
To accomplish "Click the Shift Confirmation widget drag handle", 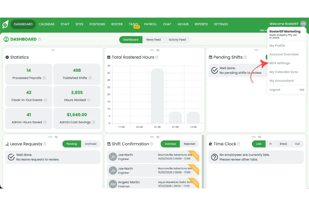I will point(152,137).
